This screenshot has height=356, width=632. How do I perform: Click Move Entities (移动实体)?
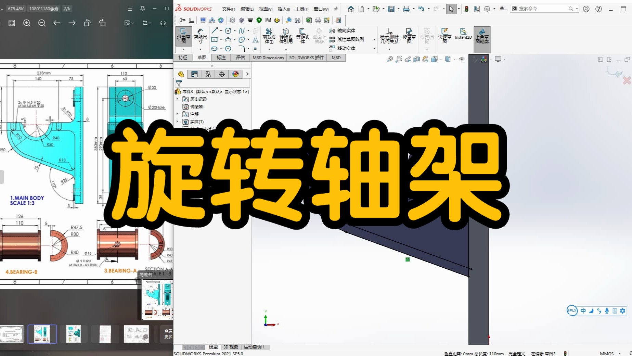tap(342, 48)
